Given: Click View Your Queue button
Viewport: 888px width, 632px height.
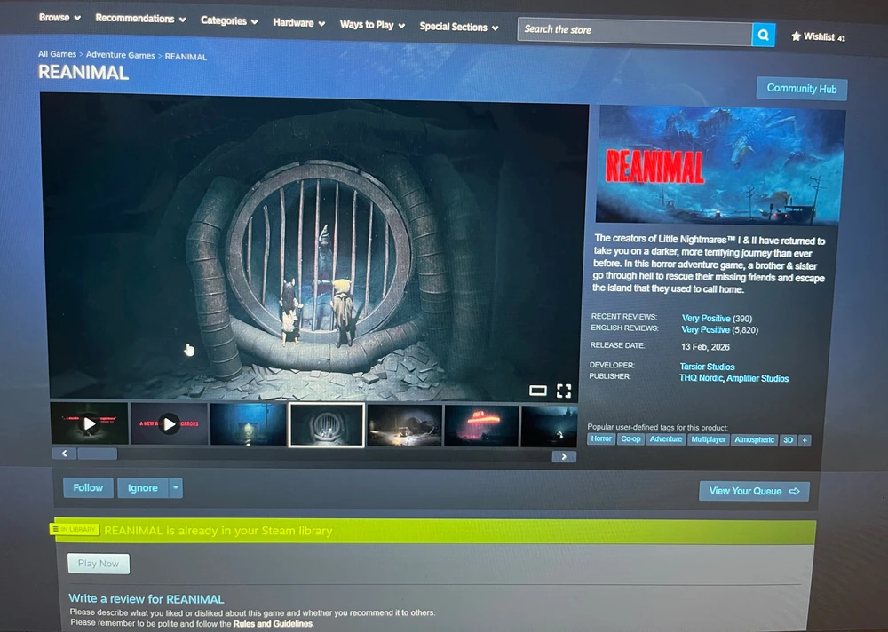Looking at the screenshot, I should point(754,491).
